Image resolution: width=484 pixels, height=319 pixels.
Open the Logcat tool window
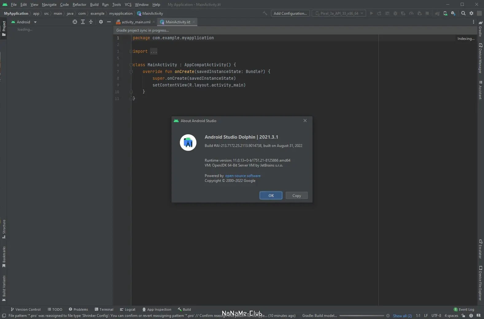point(127,309)
